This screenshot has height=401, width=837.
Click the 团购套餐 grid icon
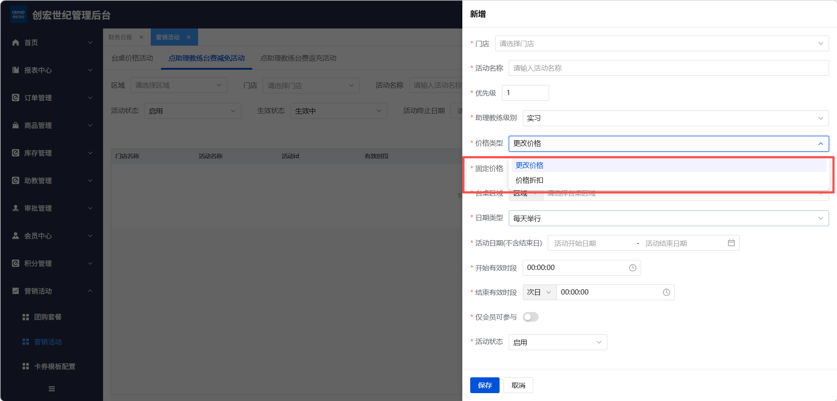coord(26,317)
